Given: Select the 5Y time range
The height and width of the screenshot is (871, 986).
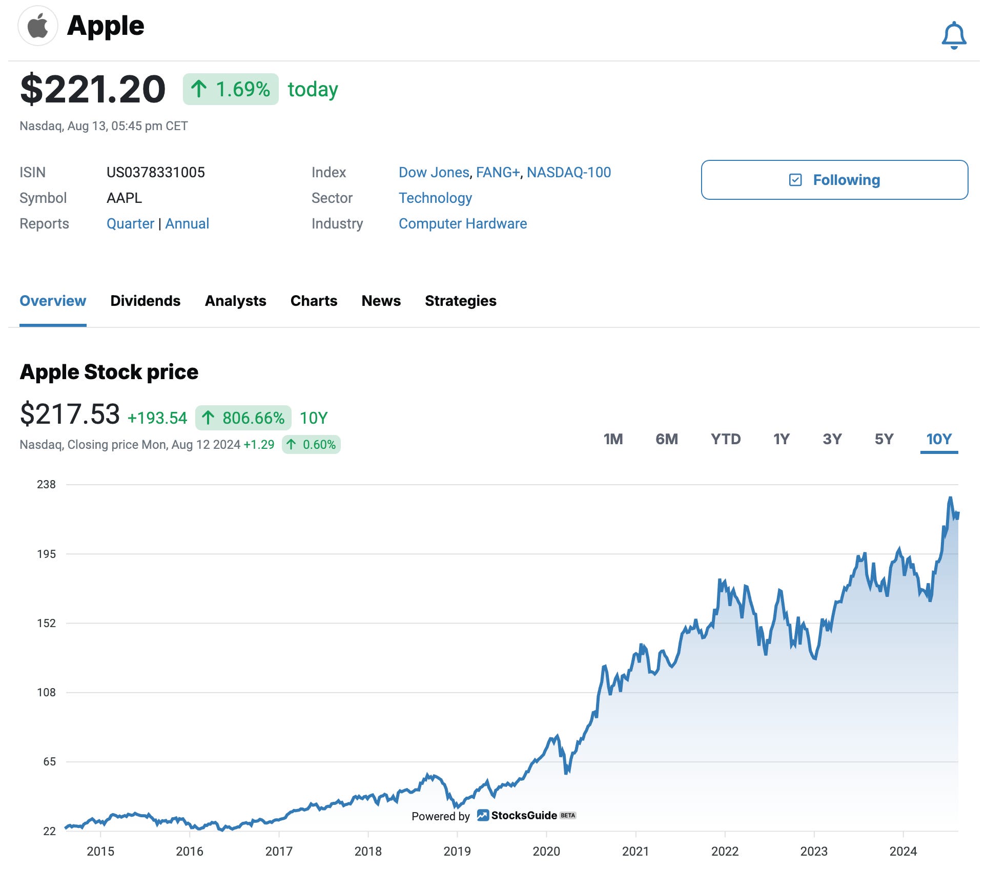Looking at the screenshot, I should click(884, 439).
